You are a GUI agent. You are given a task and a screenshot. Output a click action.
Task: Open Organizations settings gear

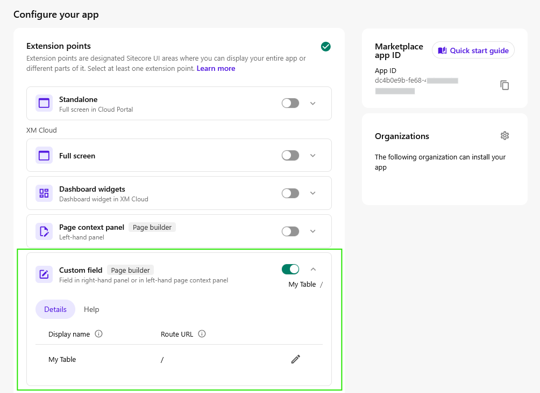505,136
